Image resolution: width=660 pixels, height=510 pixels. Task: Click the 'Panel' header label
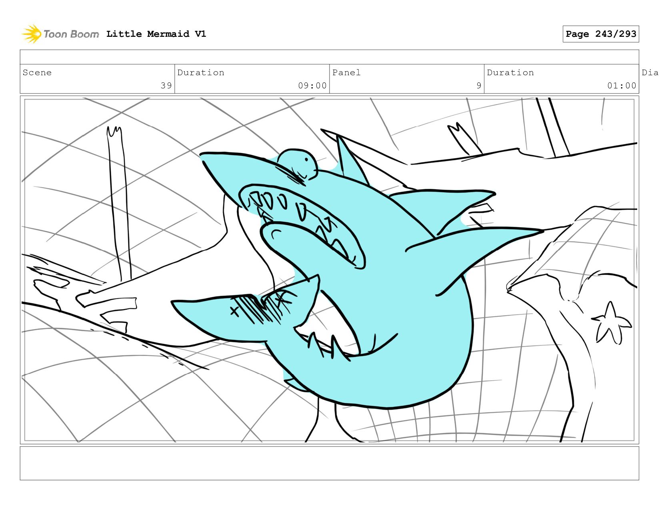coord(346,72)
